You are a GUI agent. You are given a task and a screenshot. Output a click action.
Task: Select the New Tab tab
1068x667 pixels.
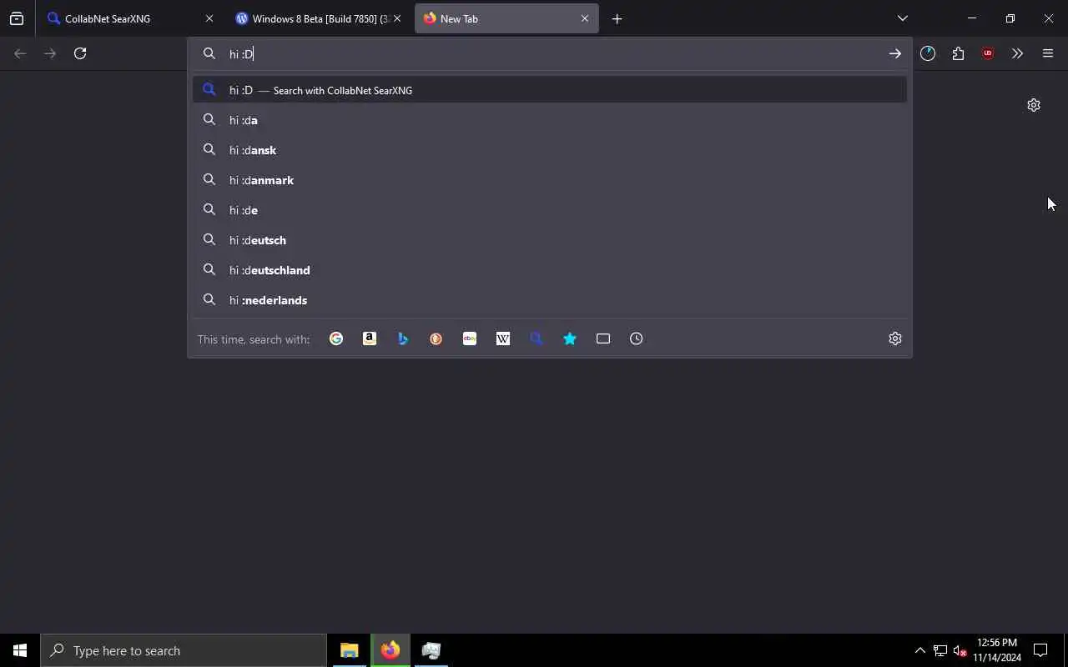point(507,18)
